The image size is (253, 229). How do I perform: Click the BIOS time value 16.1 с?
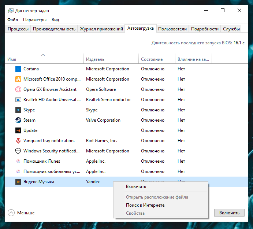pyautogui.click(x=239, y=43)
